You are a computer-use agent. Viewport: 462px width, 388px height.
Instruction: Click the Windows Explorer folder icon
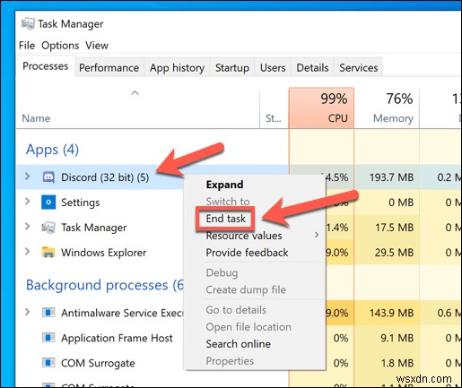pos(48,253)
